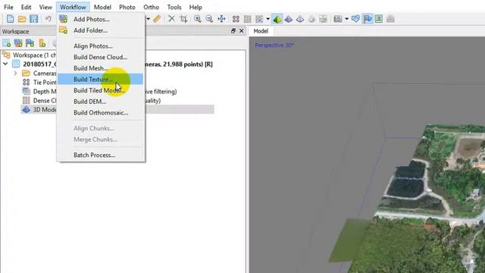The image size is (485, 273).
Task: Choose Build Mesh menu entry
Action: [x=101, y=68]
